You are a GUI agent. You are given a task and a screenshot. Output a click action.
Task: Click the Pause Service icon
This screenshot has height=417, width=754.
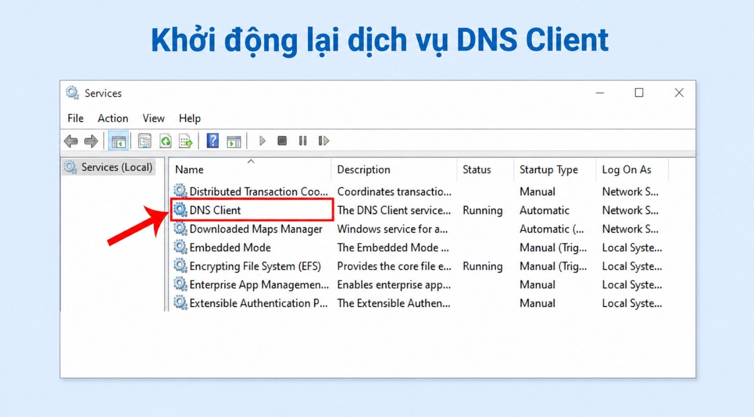(303, 141)
